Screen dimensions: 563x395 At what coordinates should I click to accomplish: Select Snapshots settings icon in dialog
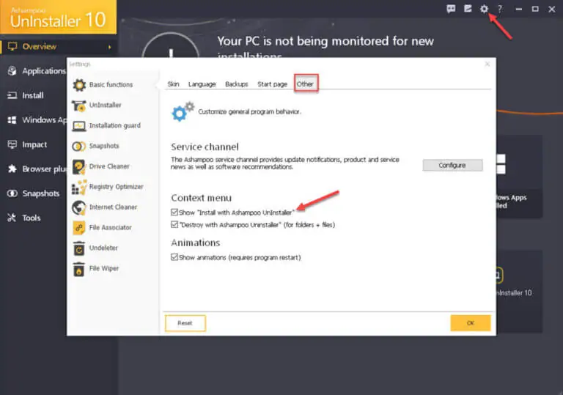tap(79, 146)
